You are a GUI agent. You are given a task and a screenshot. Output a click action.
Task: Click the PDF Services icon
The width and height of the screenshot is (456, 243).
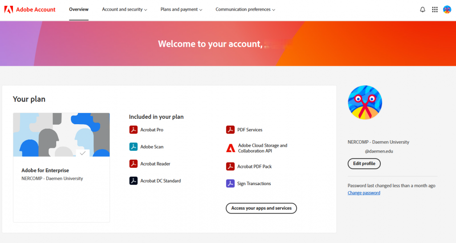pyautogui.click(x=230, y=130)
